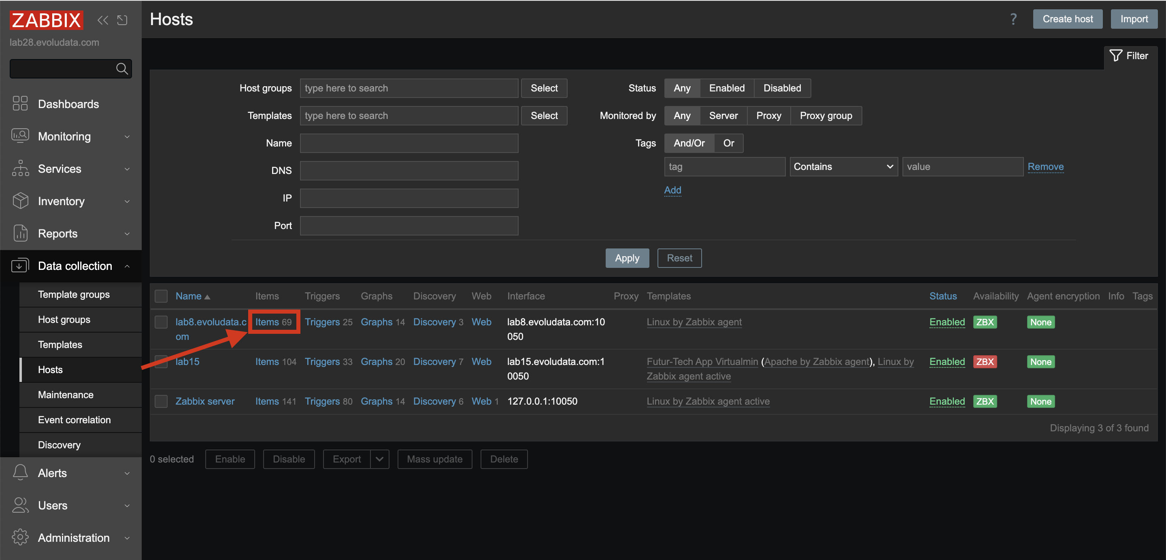Click Add link to add a tag filter

tap(672, 190)
